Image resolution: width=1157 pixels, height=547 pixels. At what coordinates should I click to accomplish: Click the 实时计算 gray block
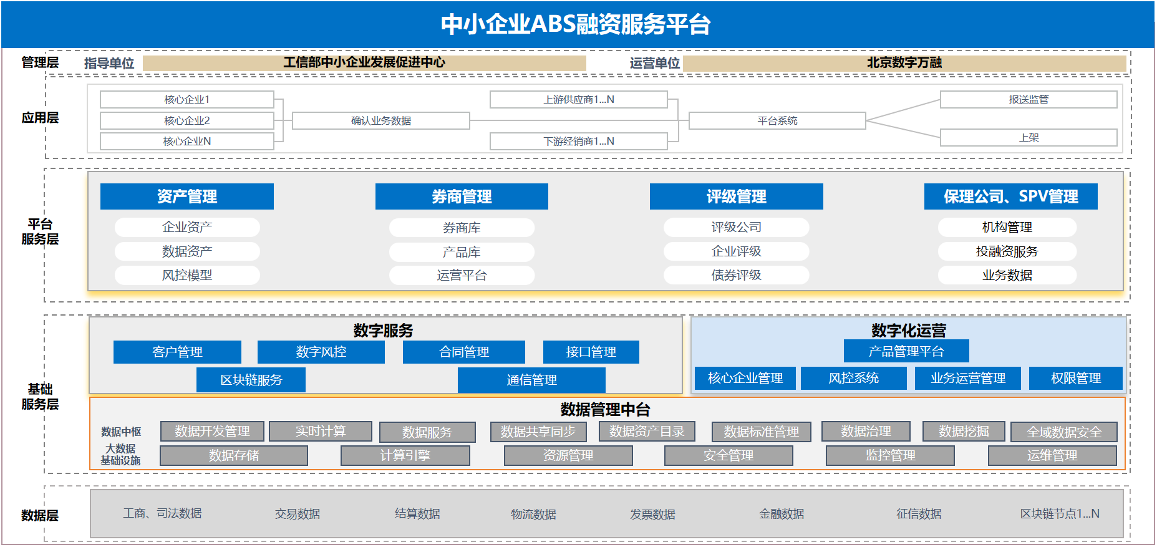[321, 431]
